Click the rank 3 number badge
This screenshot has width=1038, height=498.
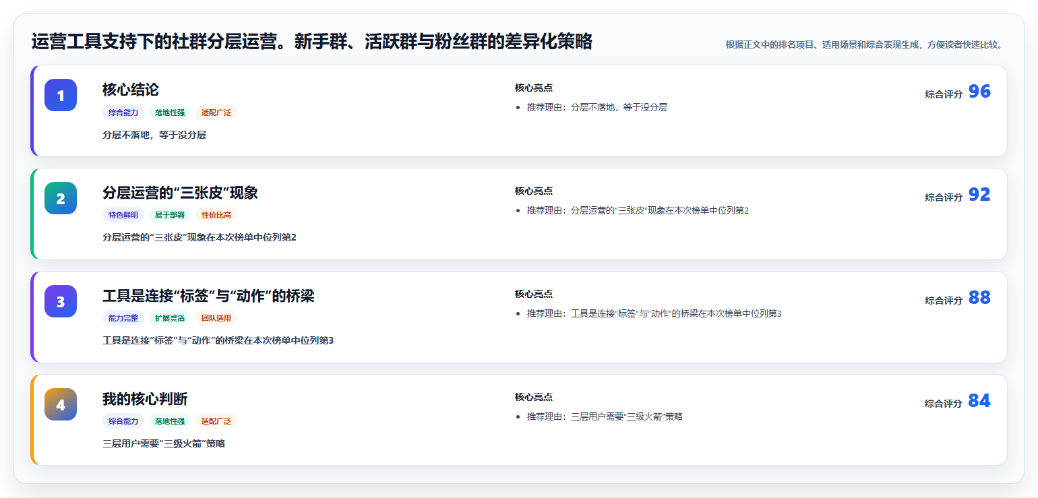61,301
